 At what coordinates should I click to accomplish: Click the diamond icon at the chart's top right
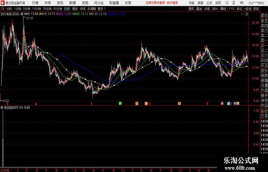[242, 14]
